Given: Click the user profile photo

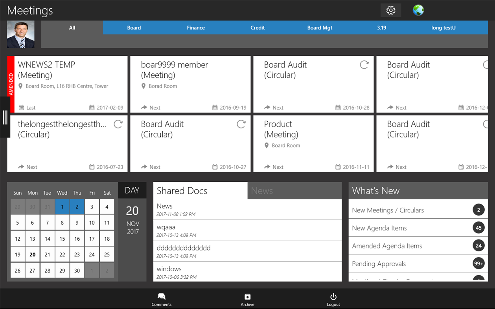Looking at the screenshot, I should (x=20, y=35).
